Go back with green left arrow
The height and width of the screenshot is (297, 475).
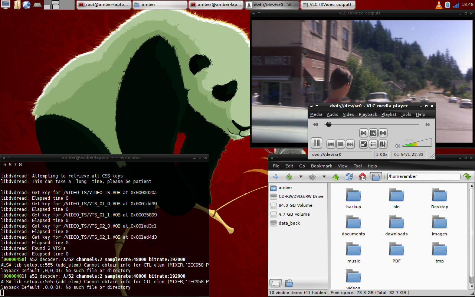pyautogui.click(x=289, y=177)
